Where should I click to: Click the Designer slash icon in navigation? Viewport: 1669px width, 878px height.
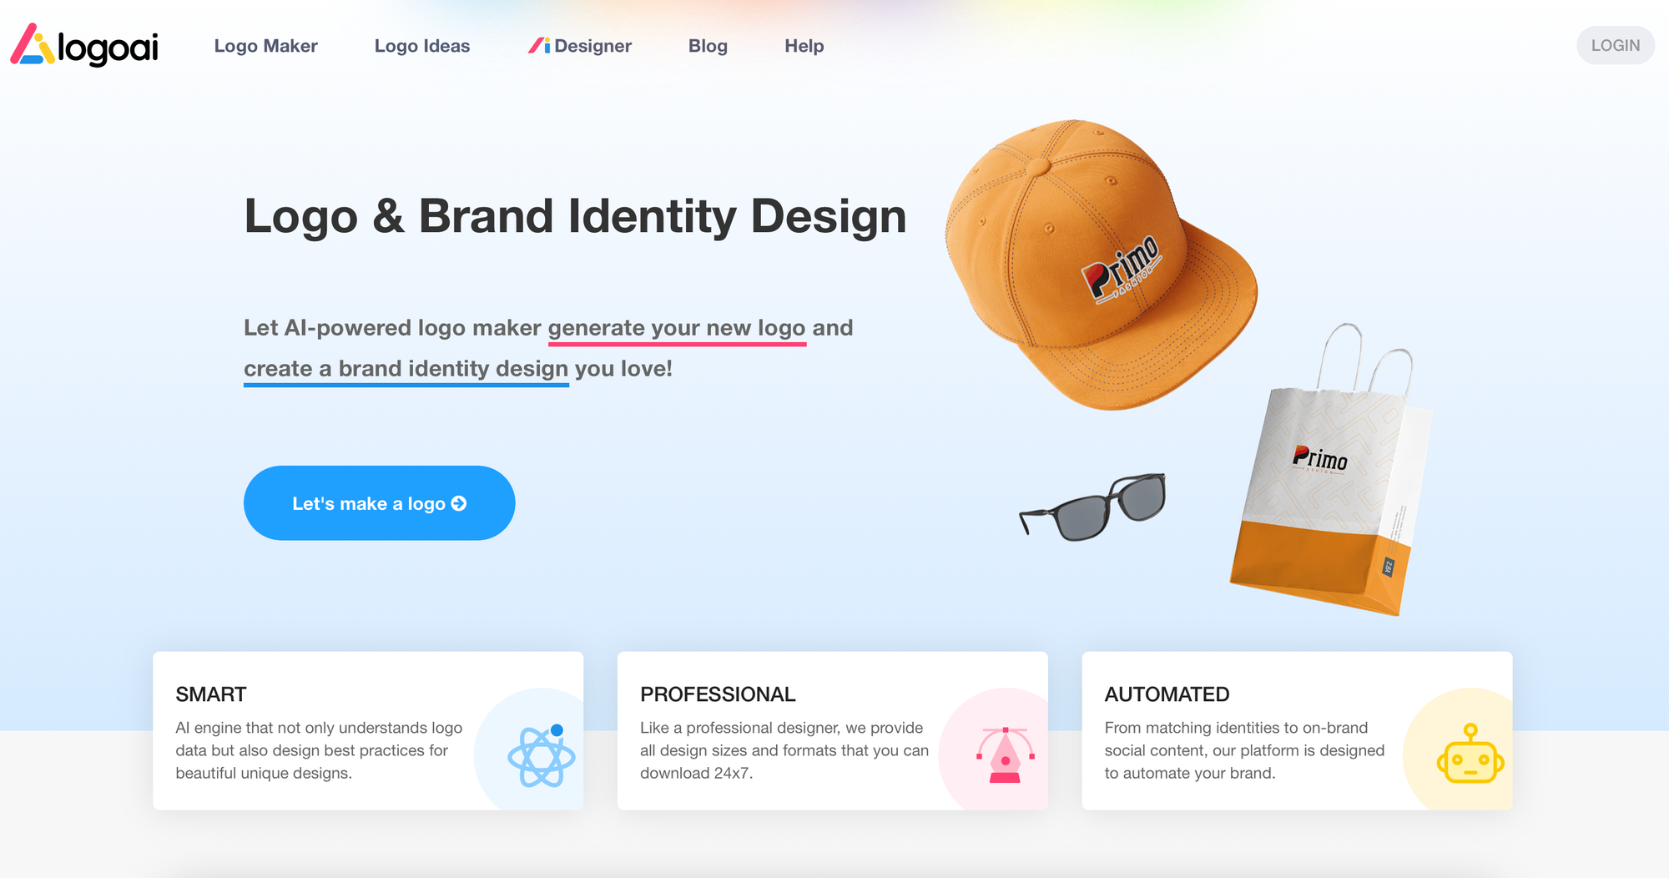539,46
